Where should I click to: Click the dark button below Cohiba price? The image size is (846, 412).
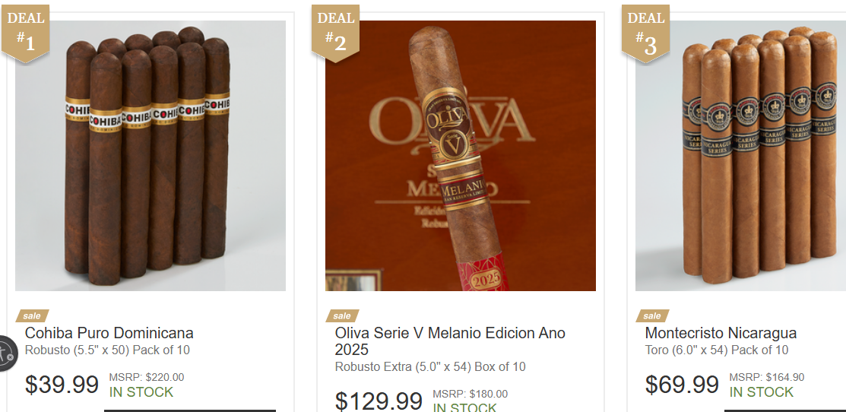190,410
